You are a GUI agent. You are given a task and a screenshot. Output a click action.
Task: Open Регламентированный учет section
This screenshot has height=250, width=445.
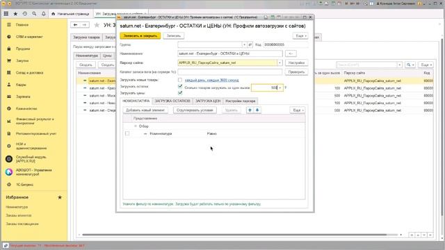point(36,133)
